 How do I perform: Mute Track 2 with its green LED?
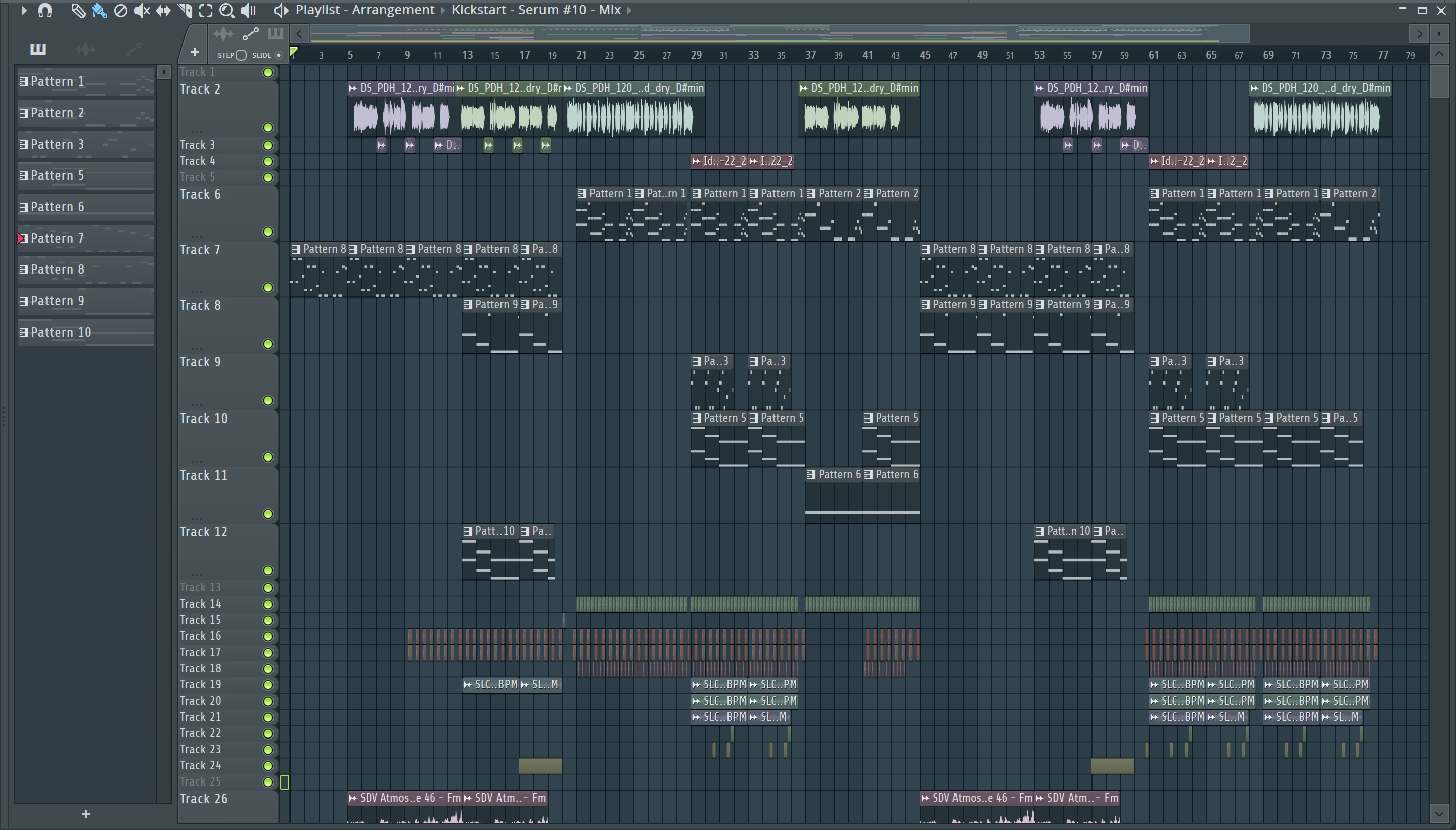click(x=268, y=128)
